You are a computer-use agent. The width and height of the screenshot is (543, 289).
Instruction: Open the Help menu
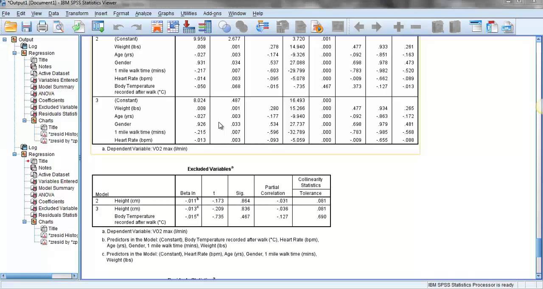pyautogui.click(x=258, y=14)
